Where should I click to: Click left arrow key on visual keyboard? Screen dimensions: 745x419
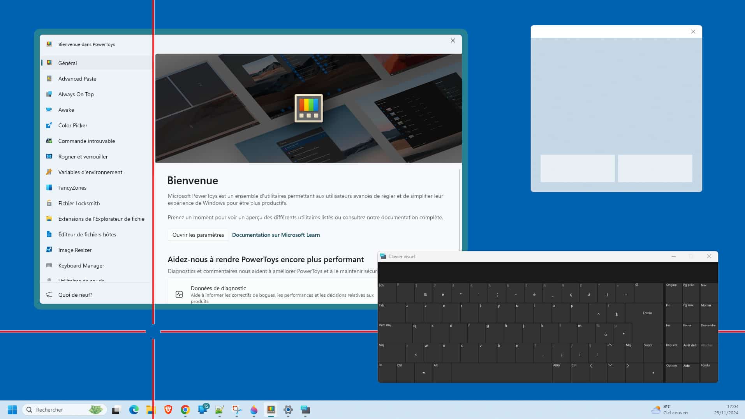(597, 373)
